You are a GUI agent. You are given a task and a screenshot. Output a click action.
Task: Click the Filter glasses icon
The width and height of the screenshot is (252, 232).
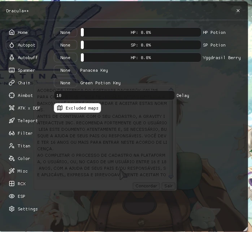(x=12, y=133)
